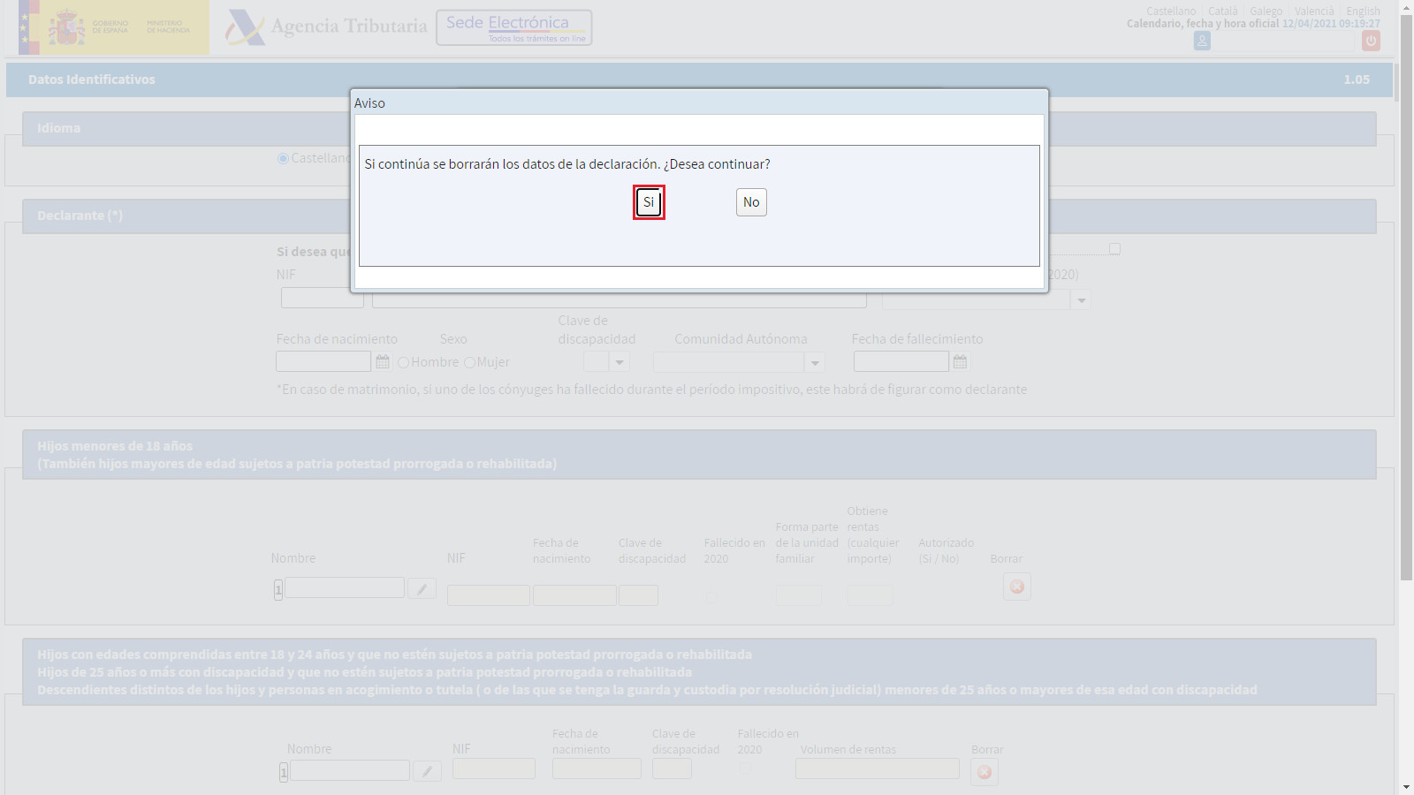Image resolution: width=1414 pixels, height=795 pixels.
Task: Click pencil edit icon in descendants 18-24 row
Action: pyautogui.click(x=427, y=771)
